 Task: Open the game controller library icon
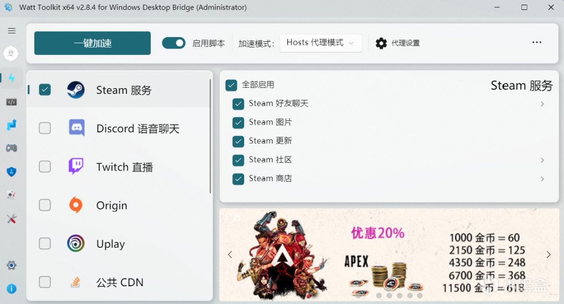click(x=11, y=148)
